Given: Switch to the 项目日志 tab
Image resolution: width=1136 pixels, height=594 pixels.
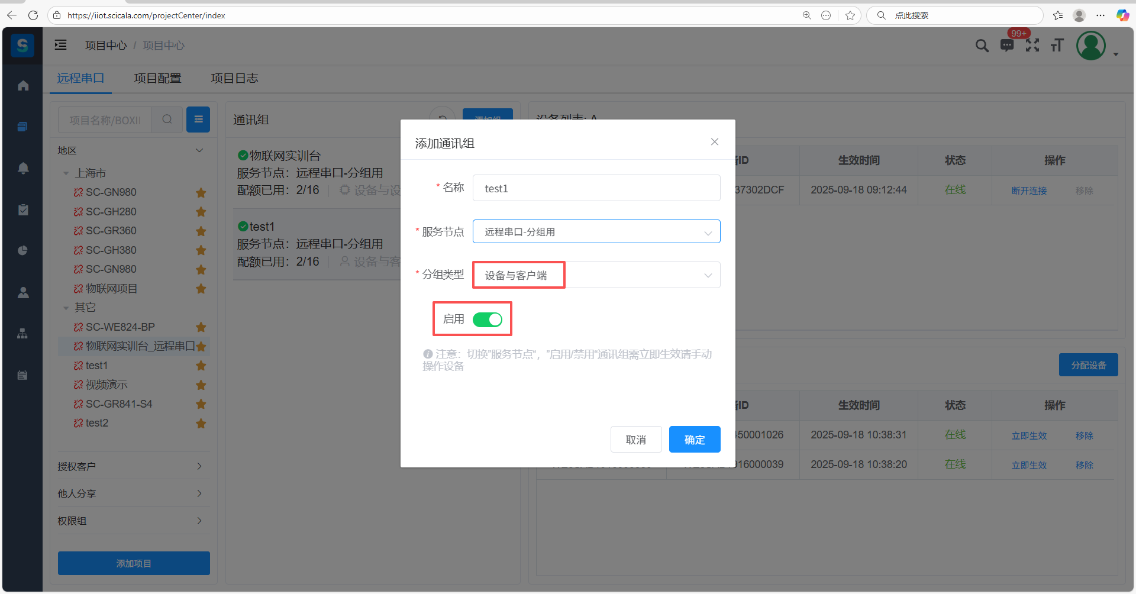Looking at the screenshot, I should coord(234,78).
